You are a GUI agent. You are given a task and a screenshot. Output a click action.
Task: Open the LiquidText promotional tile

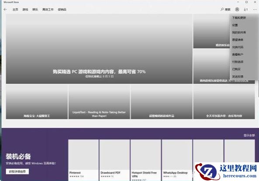(x=99, y=102)
